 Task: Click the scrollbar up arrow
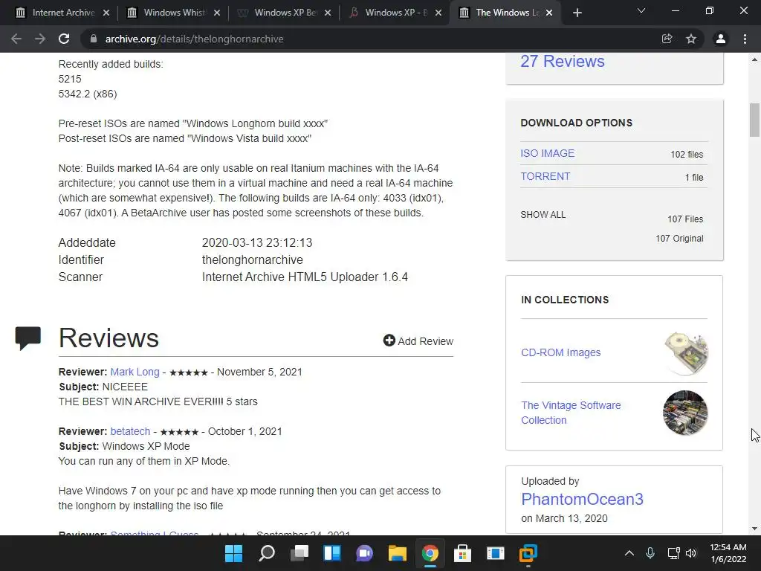(x=754, y=59)
